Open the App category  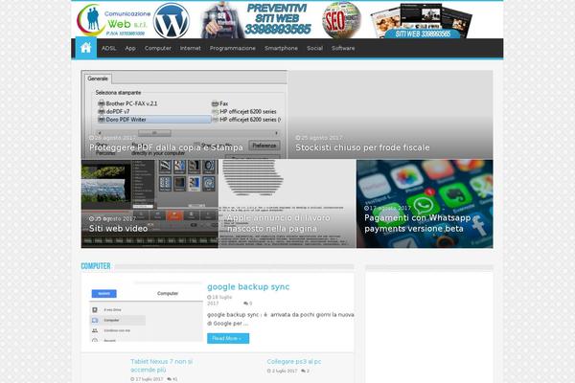point(130,48)
